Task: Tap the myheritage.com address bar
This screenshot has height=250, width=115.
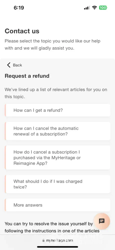Action: point(57,240)
